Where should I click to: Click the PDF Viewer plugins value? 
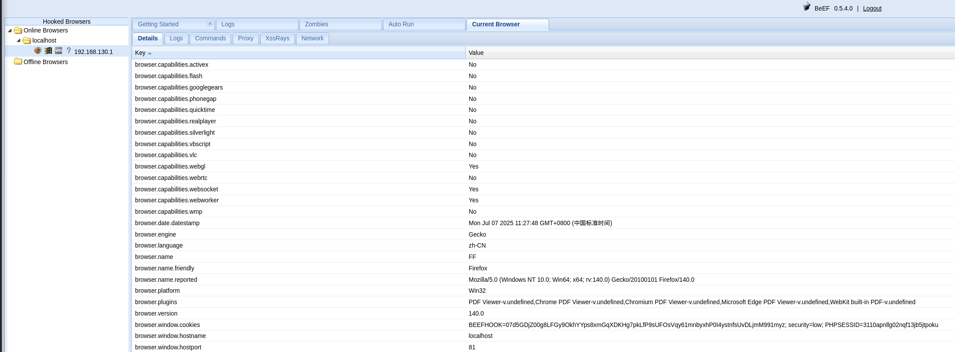(x=692, y=302)
